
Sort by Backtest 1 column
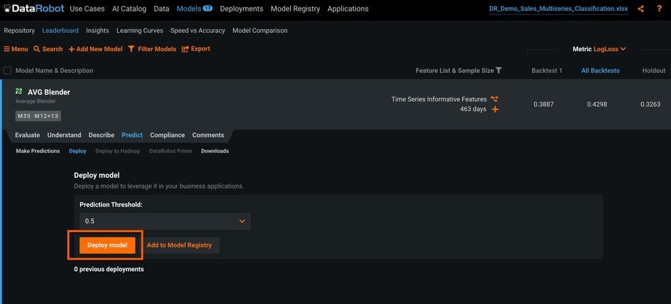tap(547, 70)
